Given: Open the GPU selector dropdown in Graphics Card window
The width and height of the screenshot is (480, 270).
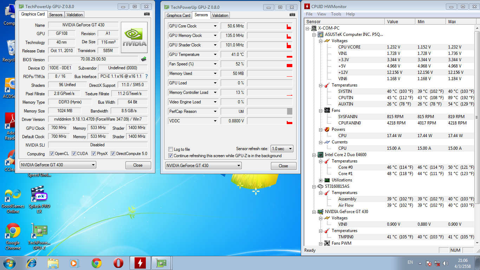Looking at the screenshot, I should coord(58,165).
